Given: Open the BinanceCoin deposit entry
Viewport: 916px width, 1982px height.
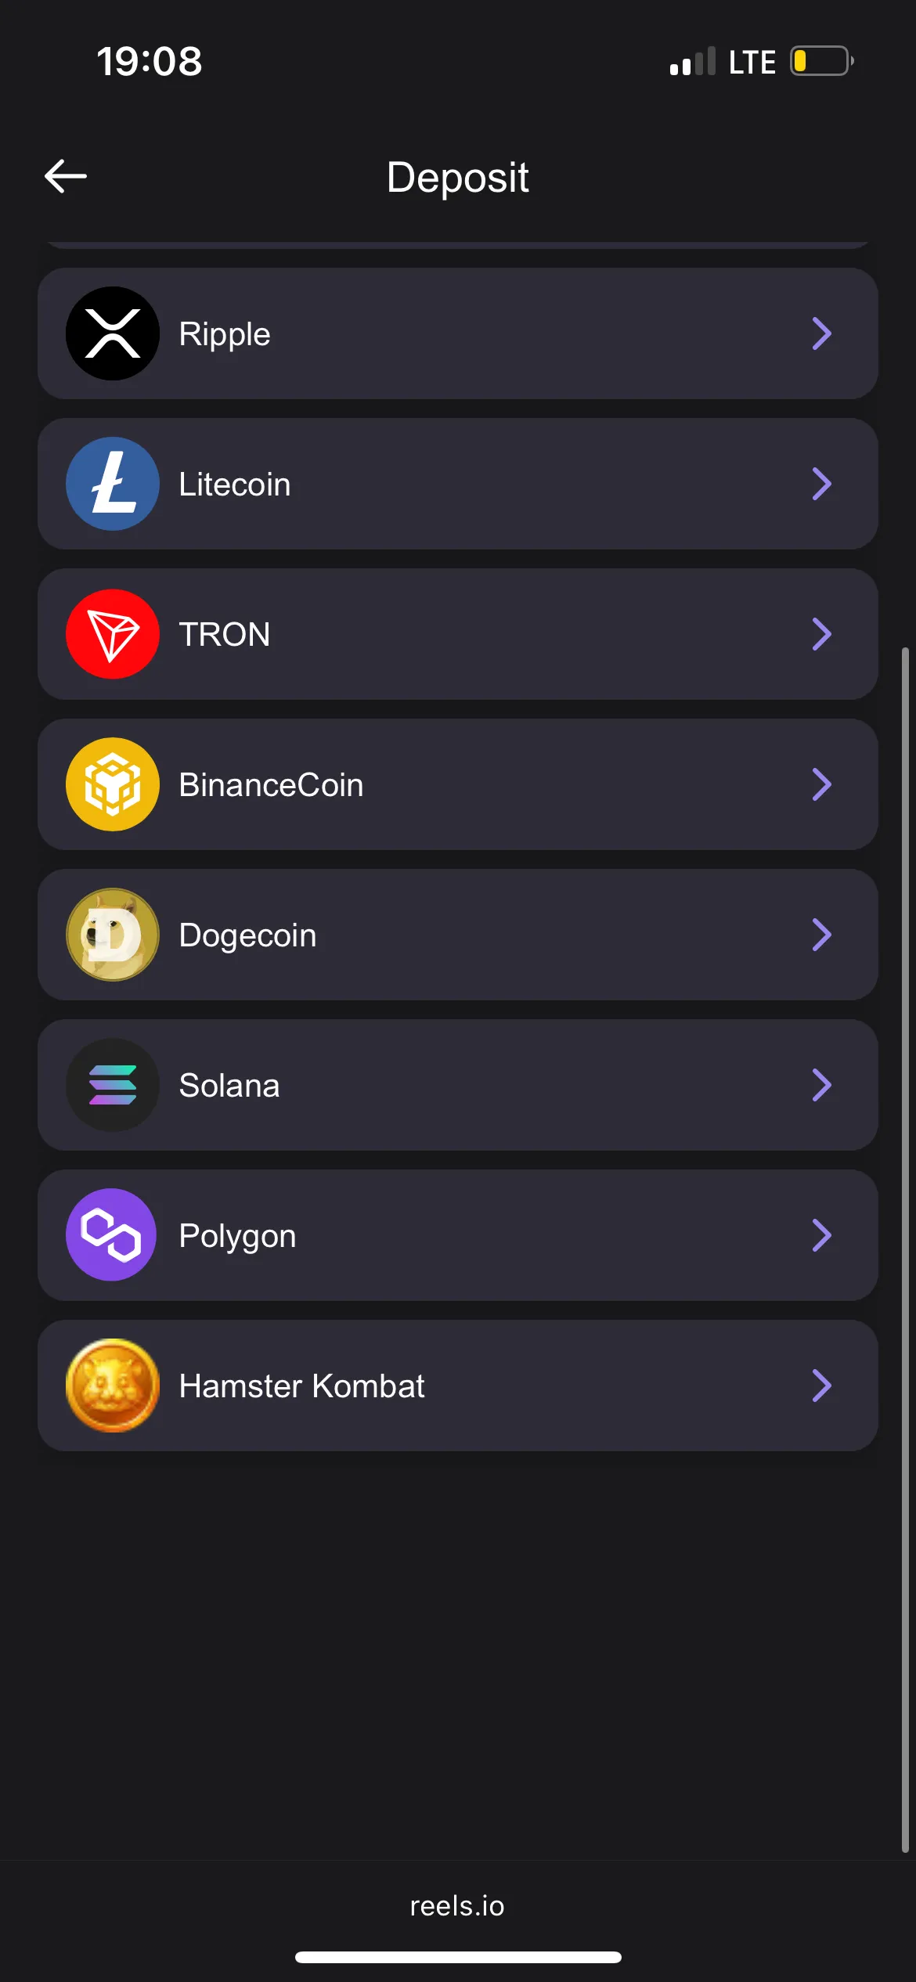Looking at the screenshot, I should pyautogui.click(x=271, y=785).
